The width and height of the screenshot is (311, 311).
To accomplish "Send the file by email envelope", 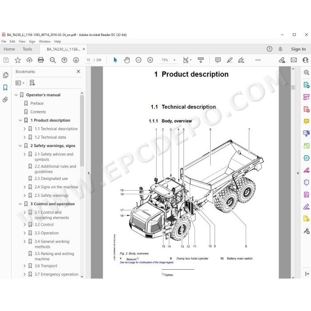I will click(x=294, y=60).
